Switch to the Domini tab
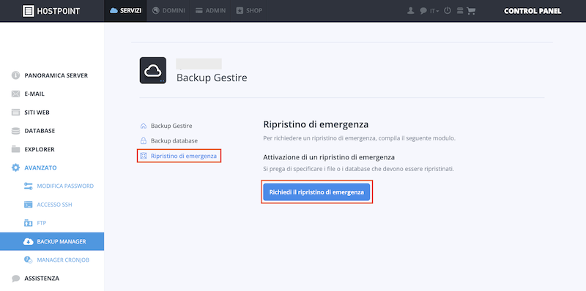The image size is (586, 291). tap(168, 11)
